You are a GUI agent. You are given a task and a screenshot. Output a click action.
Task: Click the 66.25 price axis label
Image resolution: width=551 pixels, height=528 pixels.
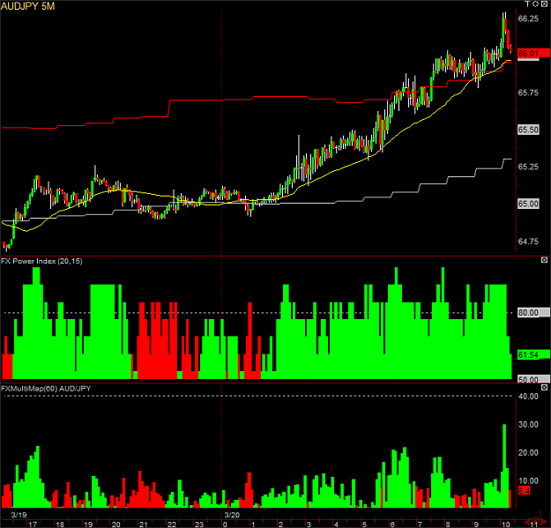tap(528, 19)
